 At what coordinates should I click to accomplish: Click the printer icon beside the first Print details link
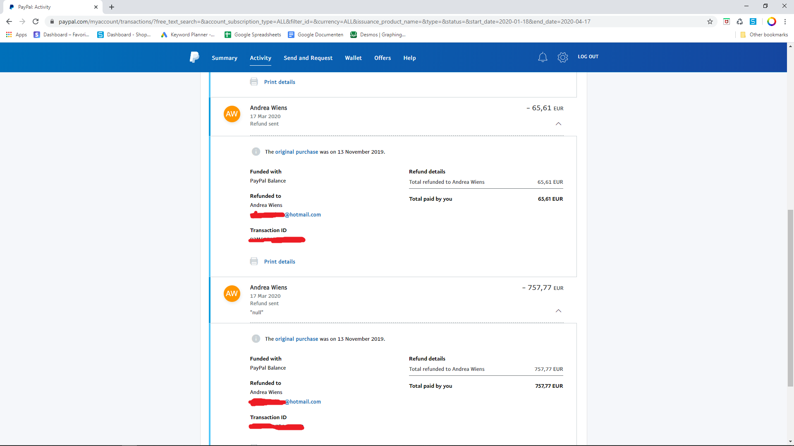[254, 82]
